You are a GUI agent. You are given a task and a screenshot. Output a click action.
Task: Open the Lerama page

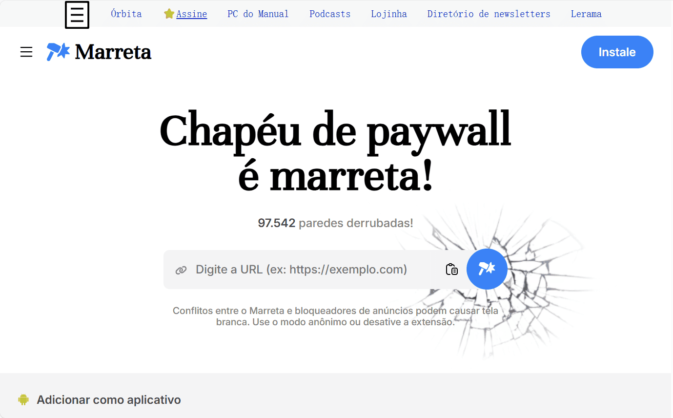click(x=586, y=14)
